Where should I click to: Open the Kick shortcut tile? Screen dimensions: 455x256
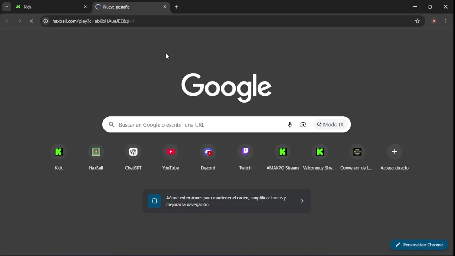59,158
